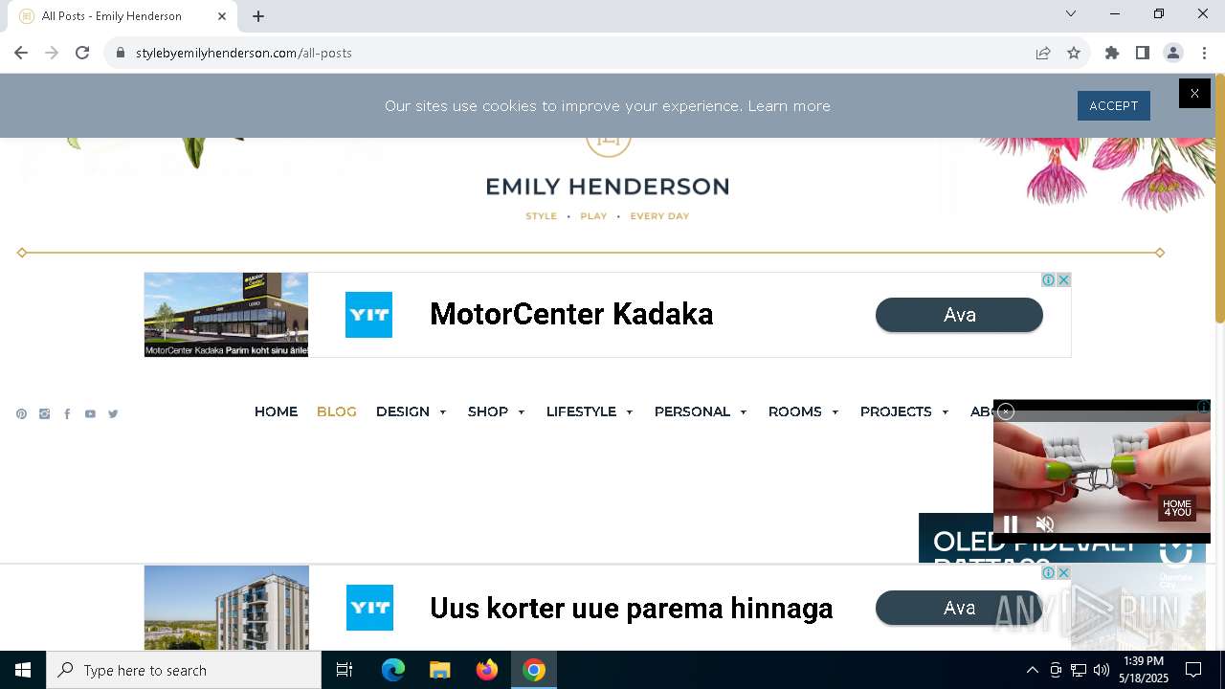Screen dimensions: 1225x689
Task: Expand the LIFESTYLE dropdown arrow
Action: click(x=630, y=412)
